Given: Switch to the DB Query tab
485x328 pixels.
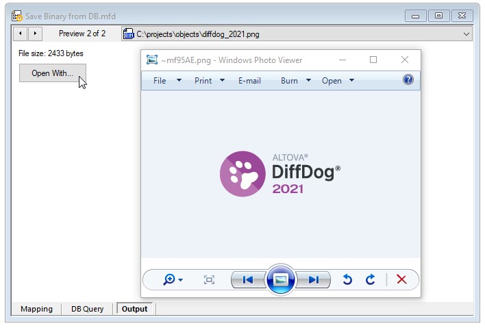Looking at the screenshot, I should [87, 309].
